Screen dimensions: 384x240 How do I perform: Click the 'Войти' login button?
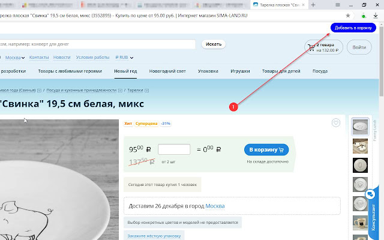(359, 47)
